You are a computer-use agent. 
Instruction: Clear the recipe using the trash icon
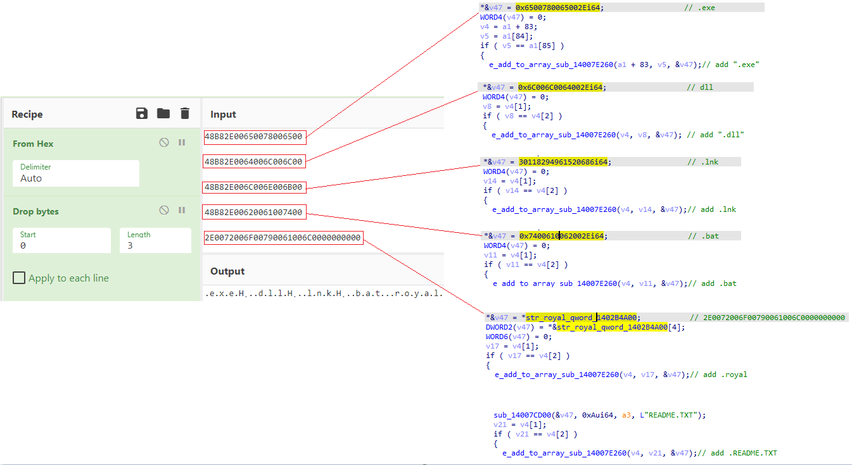tap(184, 113)
